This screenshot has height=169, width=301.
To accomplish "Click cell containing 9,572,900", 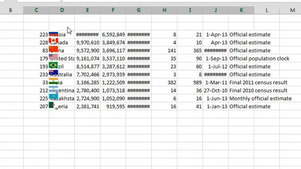I will (87, 51).
